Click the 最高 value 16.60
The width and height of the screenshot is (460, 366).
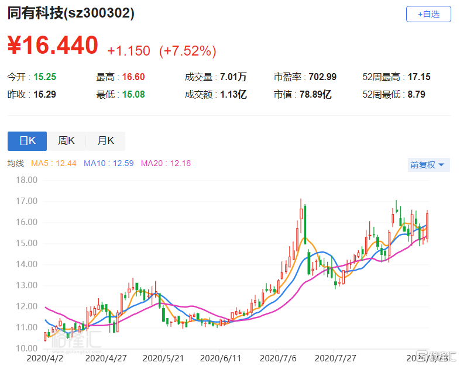point(133,77)
